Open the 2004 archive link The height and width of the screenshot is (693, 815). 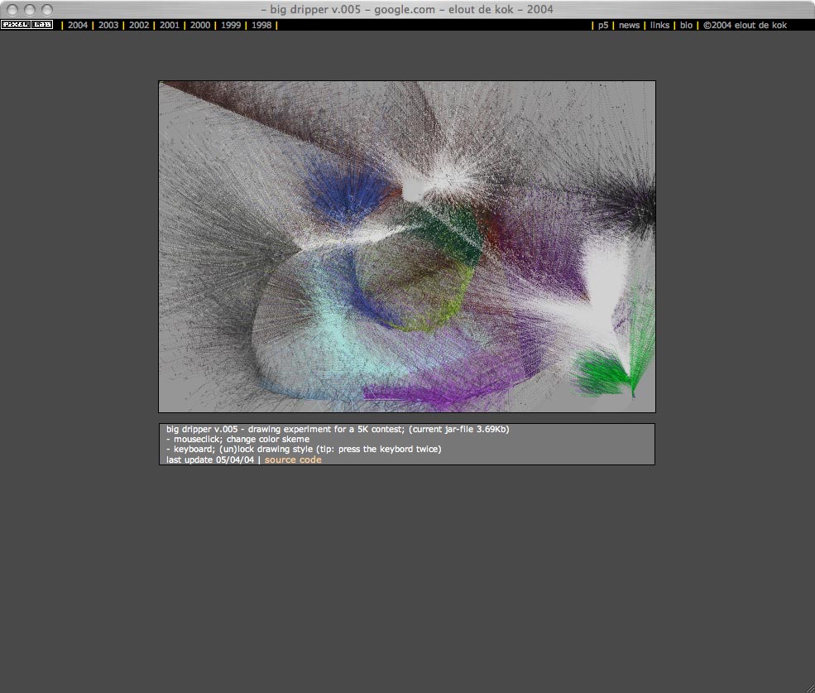click(78, 25)
